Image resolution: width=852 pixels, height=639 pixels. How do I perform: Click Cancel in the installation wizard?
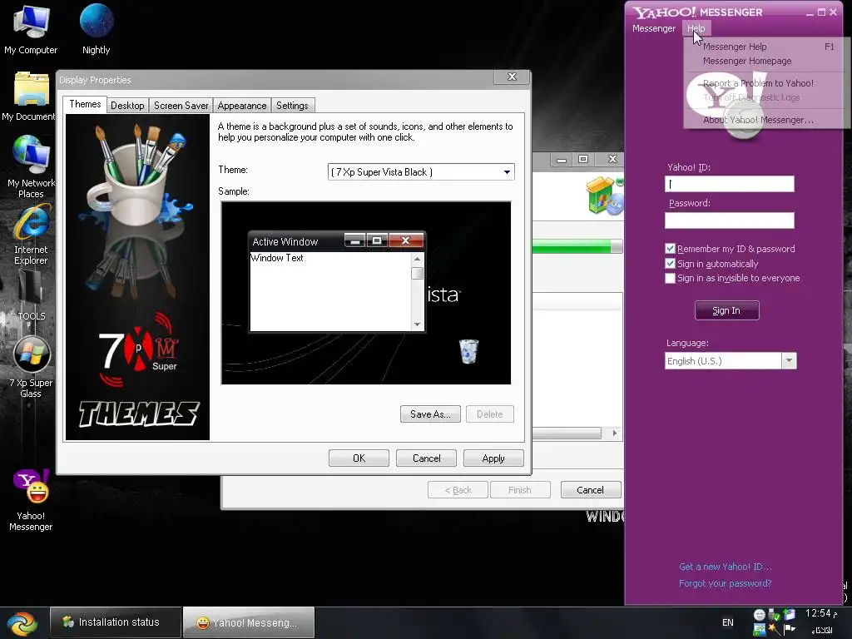590,489
